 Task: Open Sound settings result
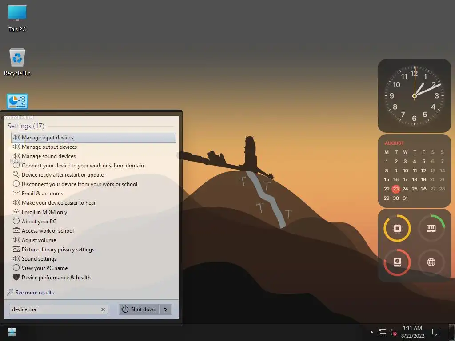coord(93,259)
